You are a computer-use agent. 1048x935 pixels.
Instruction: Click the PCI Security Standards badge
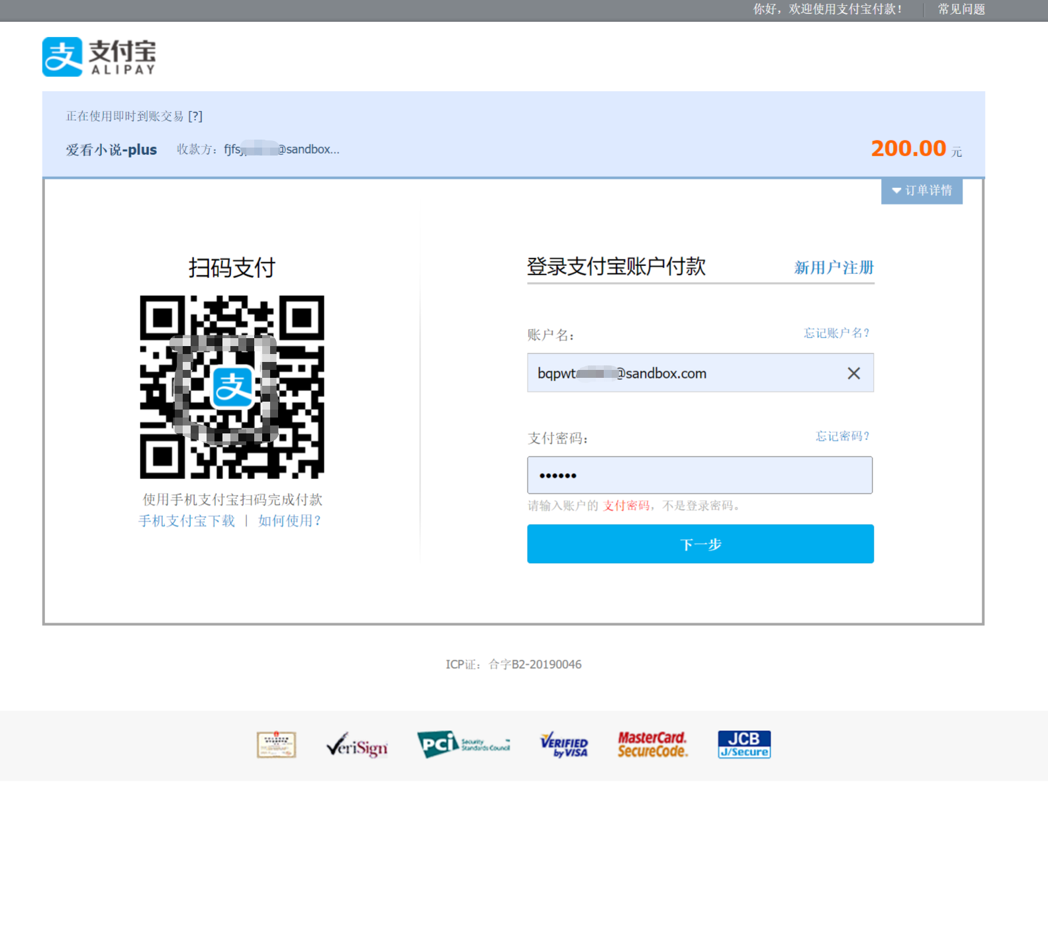[x=463, y=744]
